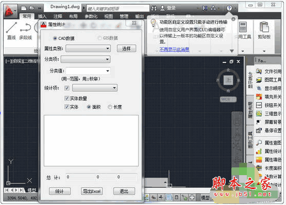Expand the quick access toolbar arrow by Drawing1.dwg
Viewport: 286px width, 205px height.
point(84,8)
